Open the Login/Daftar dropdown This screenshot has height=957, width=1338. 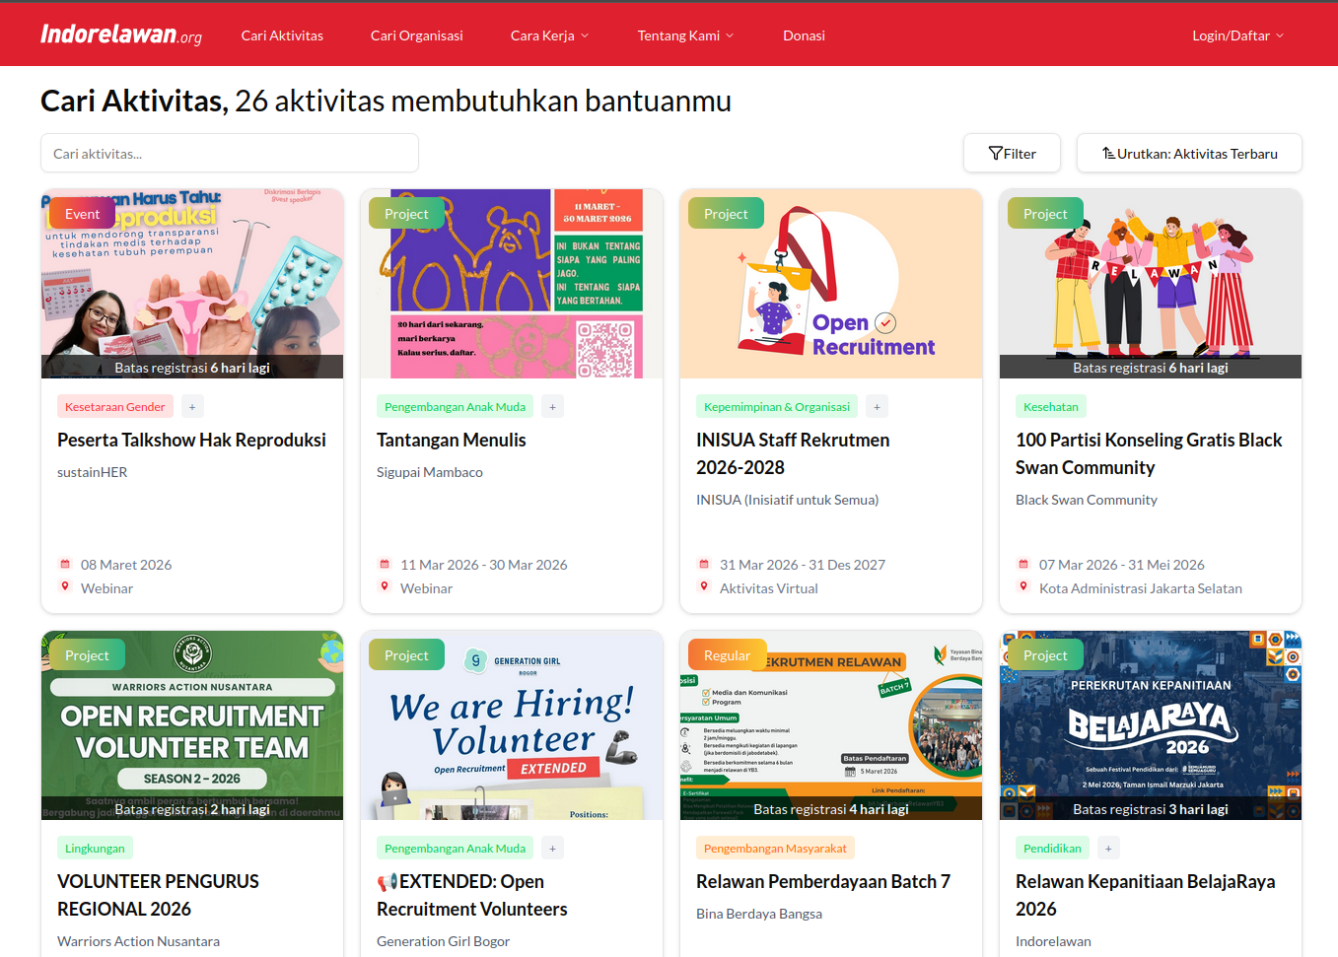(1237, 35)
